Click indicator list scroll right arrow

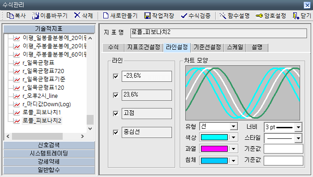click(83, 137)
